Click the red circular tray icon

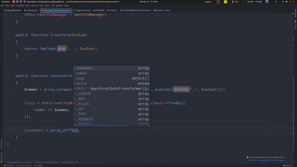tap(218, 2)
